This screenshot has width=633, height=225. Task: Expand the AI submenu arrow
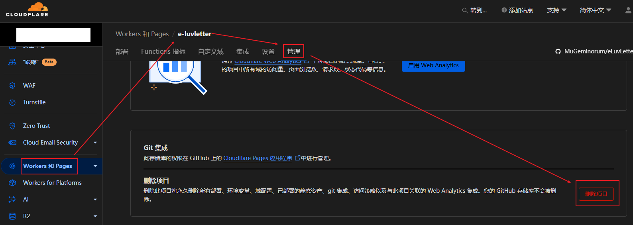tap(95, 200)
